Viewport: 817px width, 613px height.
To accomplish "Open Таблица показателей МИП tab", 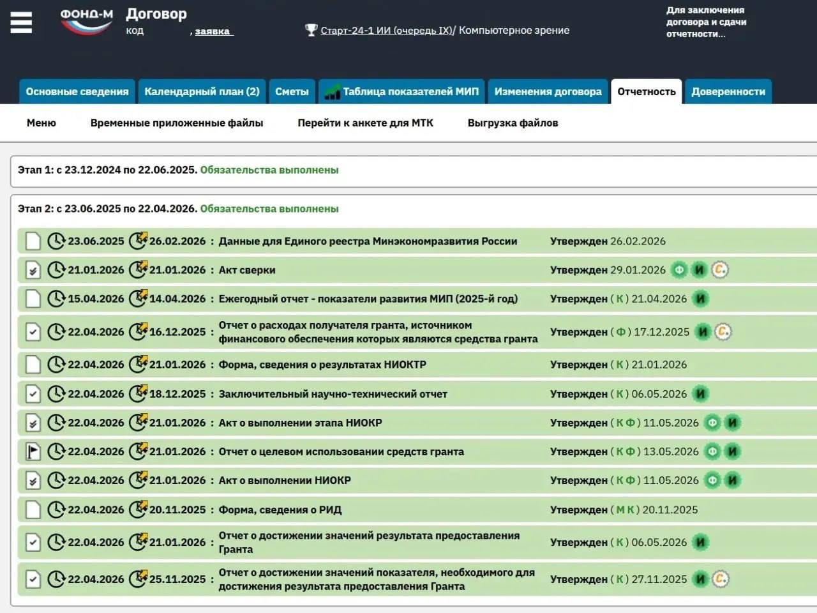I will (x=401, y=92).
